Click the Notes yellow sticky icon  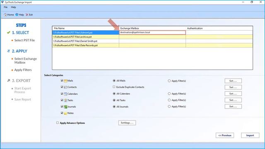[x=65, y=113]
